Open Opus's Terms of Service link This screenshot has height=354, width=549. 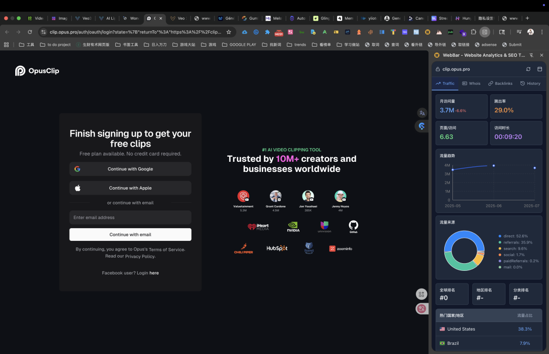167,250
